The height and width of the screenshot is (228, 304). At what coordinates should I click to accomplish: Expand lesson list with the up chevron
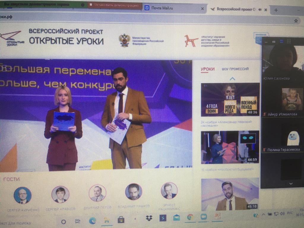click(232, 79)
